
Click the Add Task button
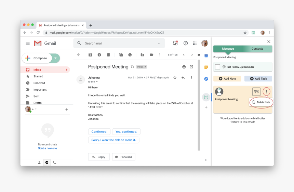click(x=258, y=79)
